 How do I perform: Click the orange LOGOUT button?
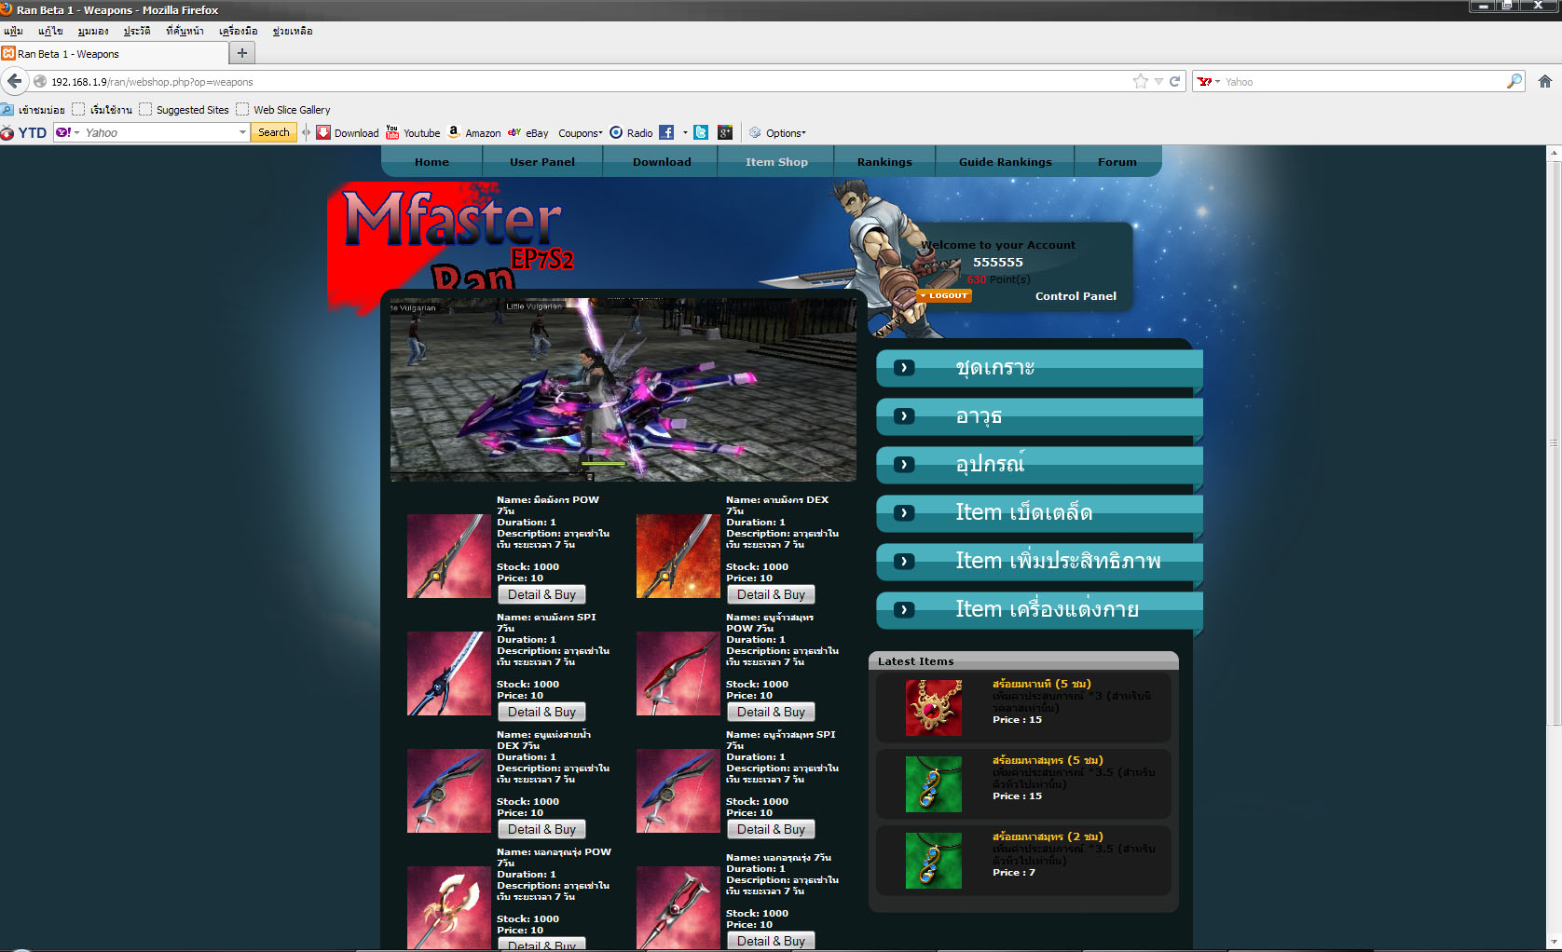[945, 295]
